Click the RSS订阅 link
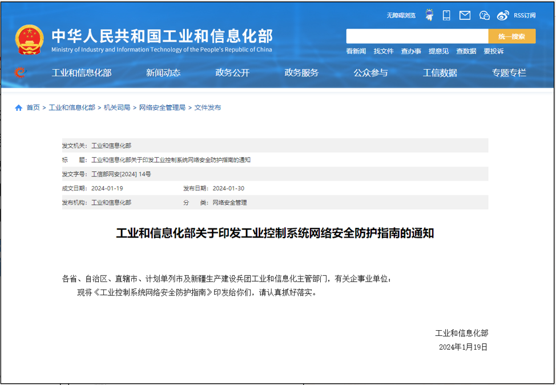The height and width of the screenshot is (385, 556). (525, 15)
